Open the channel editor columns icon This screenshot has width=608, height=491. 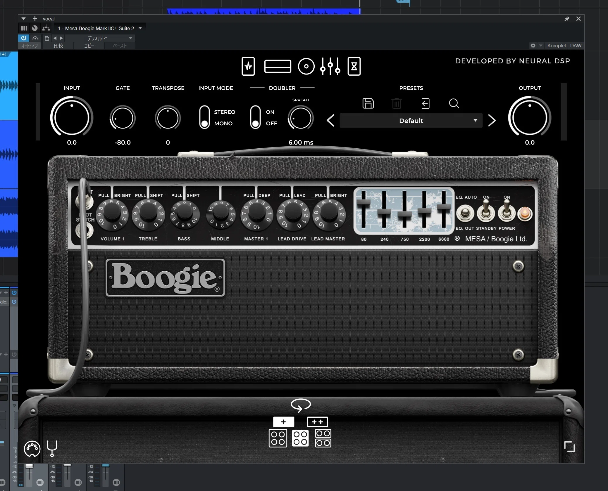24,28
